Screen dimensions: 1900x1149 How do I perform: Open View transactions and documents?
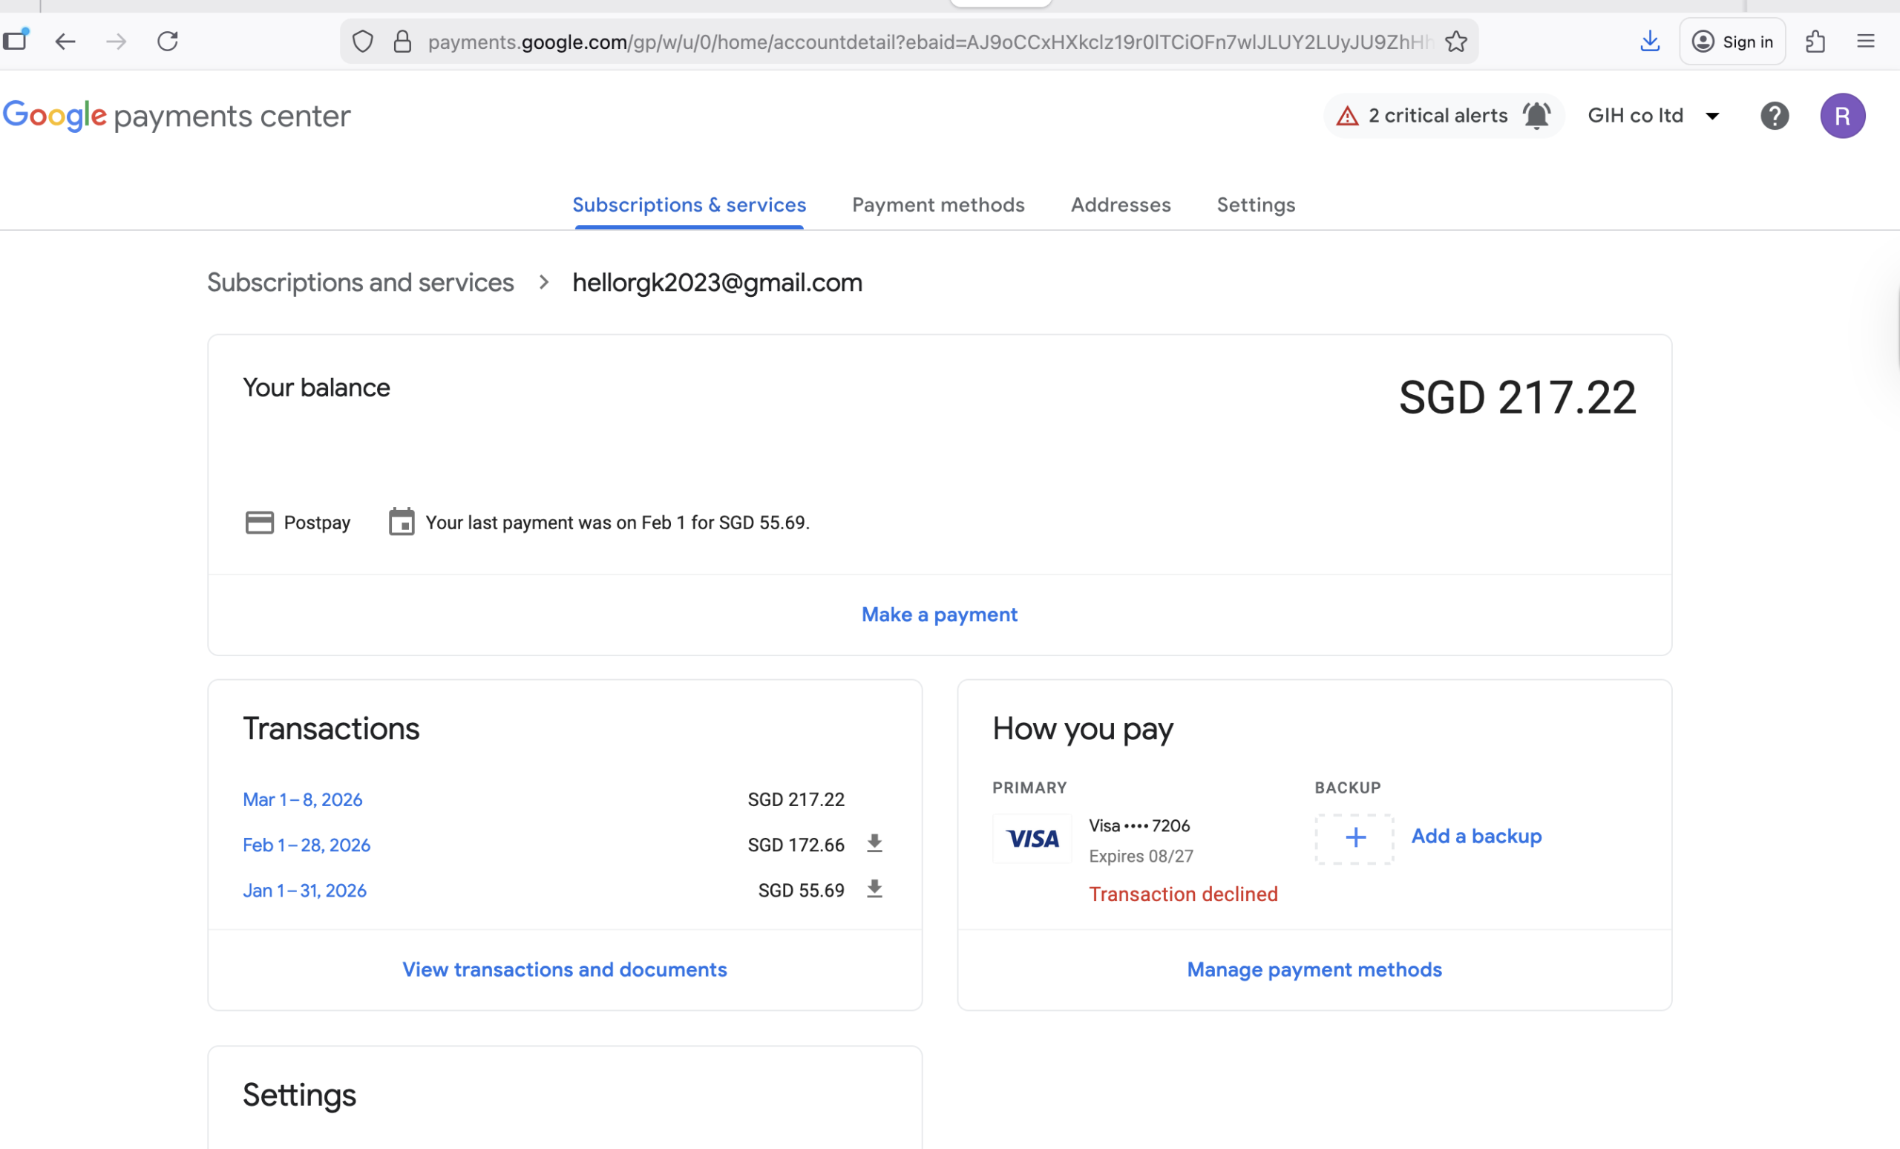(x=563, y=969)
